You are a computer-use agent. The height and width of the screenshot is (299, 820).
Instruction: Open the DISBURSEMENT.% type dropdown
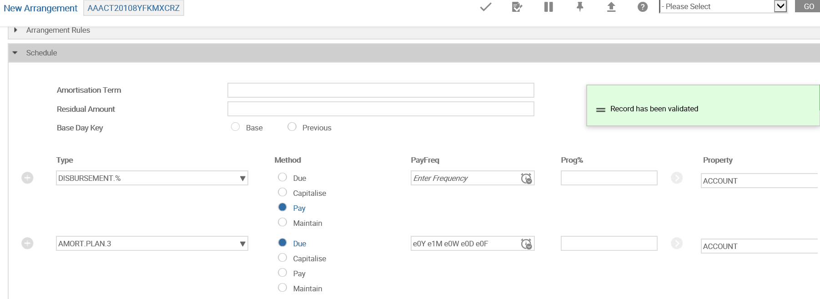[242, 179]
